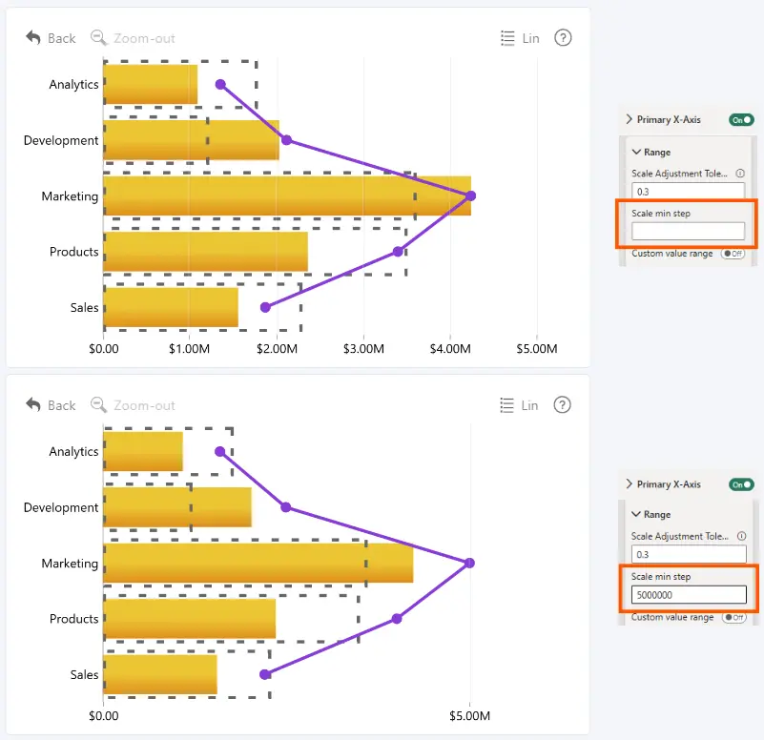Click the $1.00M axis label

[x=189, y=349]
